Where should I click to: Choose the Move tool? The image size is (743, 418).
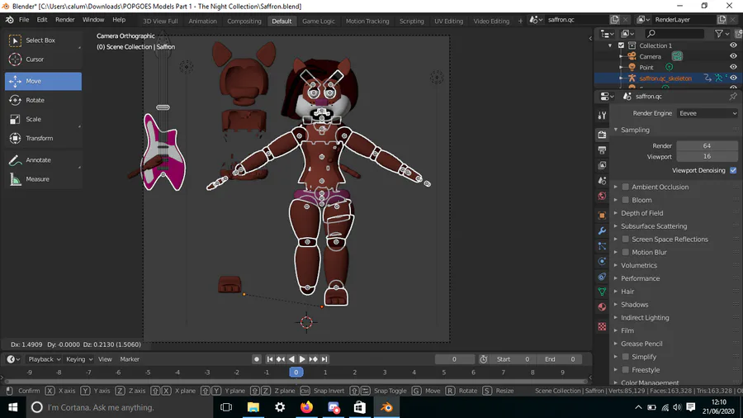(43, 81)
